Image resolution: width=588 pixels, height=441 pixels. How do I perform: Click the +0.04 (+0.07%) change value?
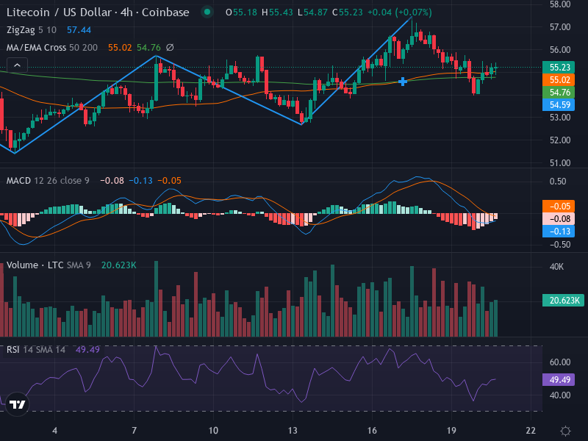tap(400, 12)
